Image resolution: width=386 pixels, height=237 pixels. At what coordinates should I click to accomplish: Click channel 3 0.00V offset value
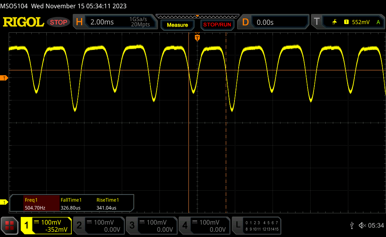[x=165, y=229]
